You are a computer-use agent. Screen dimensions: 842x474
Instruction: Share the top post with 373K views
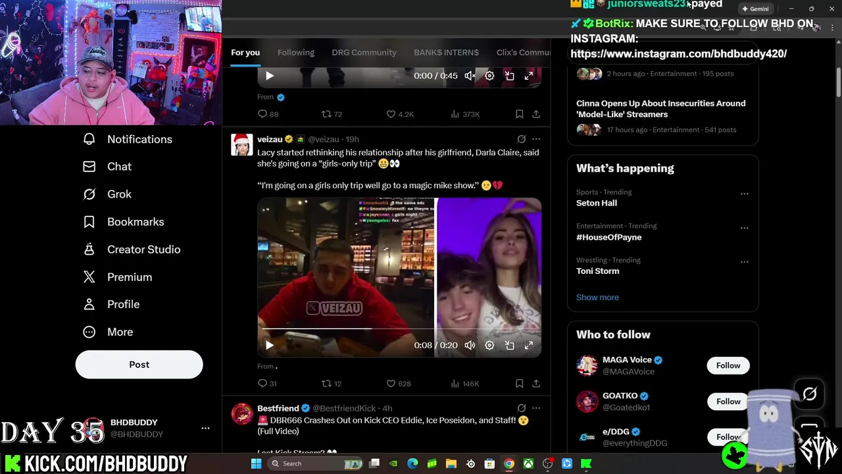[x=536, y=114]
